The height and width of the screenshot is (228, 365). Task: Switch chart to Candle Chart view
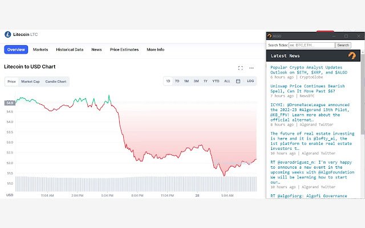(x=56, y=82)
